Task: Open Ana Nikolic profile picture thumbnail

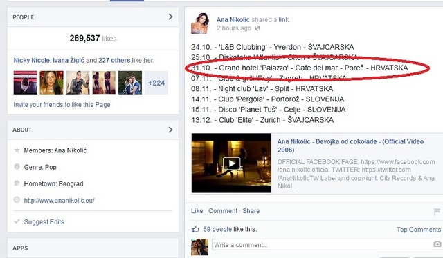Action: pos(200,23)
